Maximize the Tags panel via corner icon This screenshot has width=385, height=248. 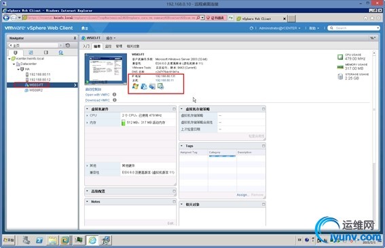(x=263, y=146)
